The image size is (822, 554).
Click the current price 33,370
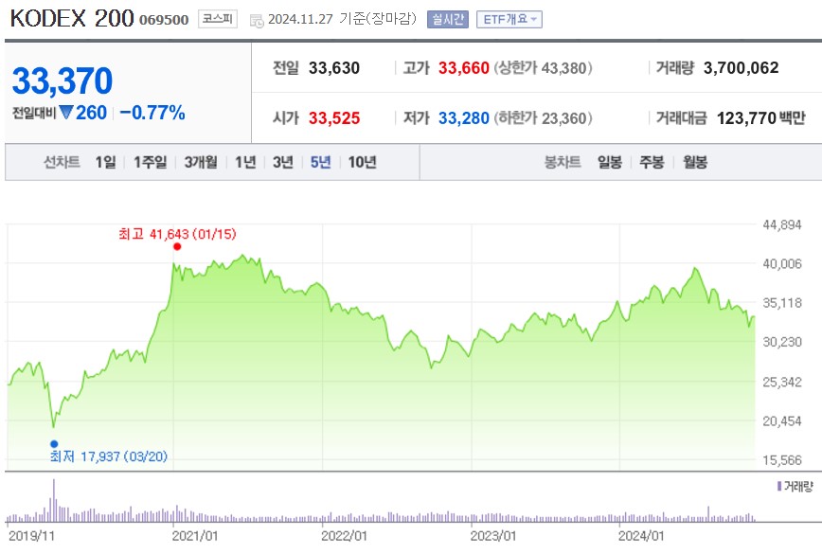[x=63, y=81]
